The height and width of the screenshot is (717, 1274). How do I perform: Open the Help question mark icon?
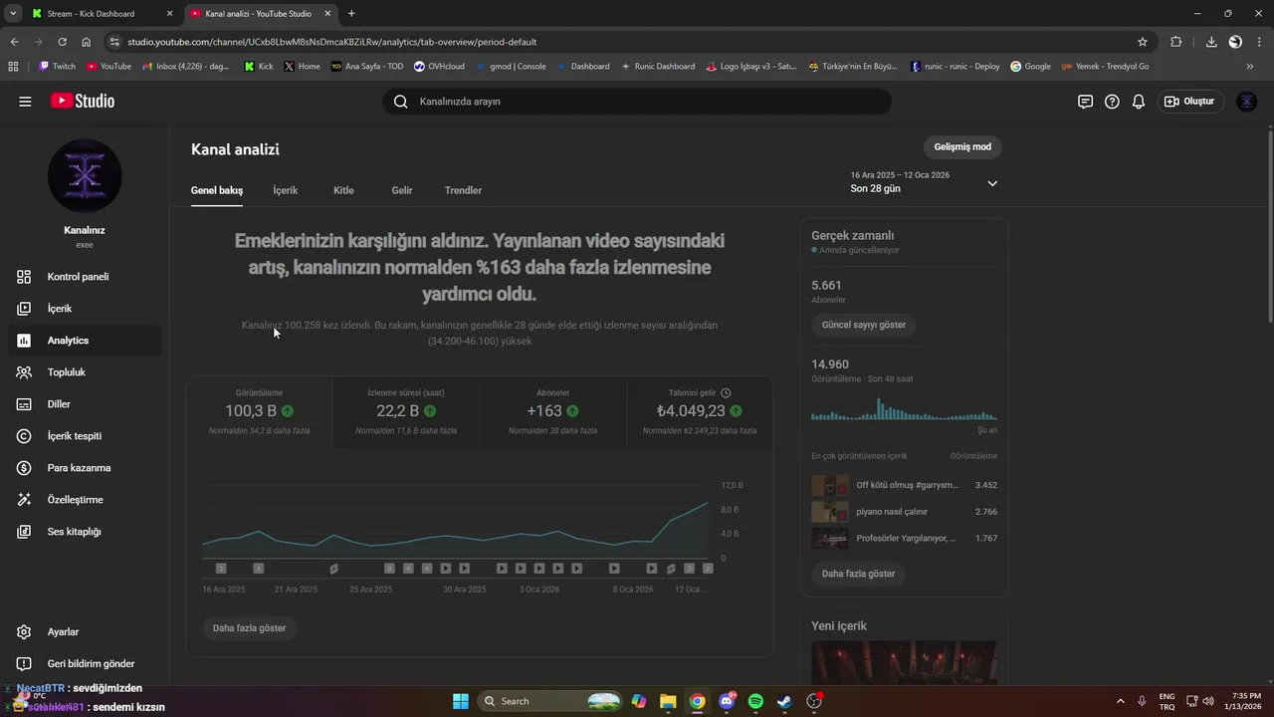pyautogui.click(x=1112, y=102)
